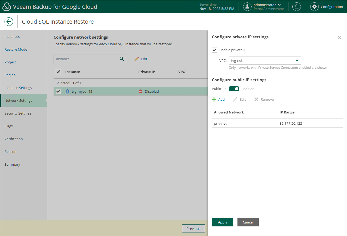Viewport: 347px width, 236px height.
Task: Turn off the Public IP toggle
Action: 234,89
